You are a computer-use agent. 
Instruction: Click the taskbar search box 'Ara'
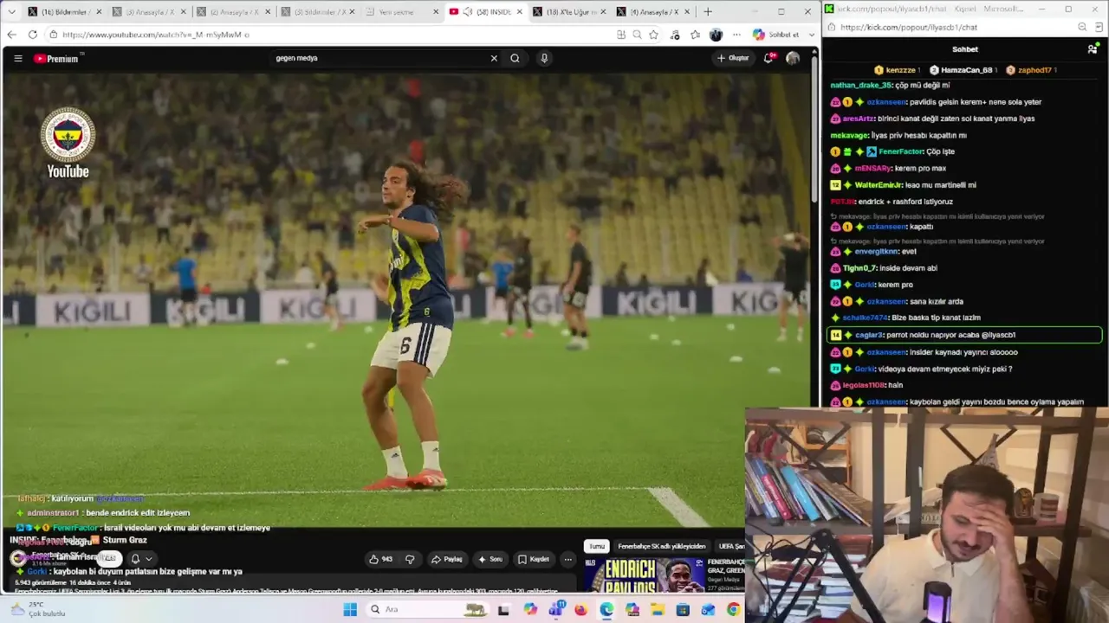426,609
